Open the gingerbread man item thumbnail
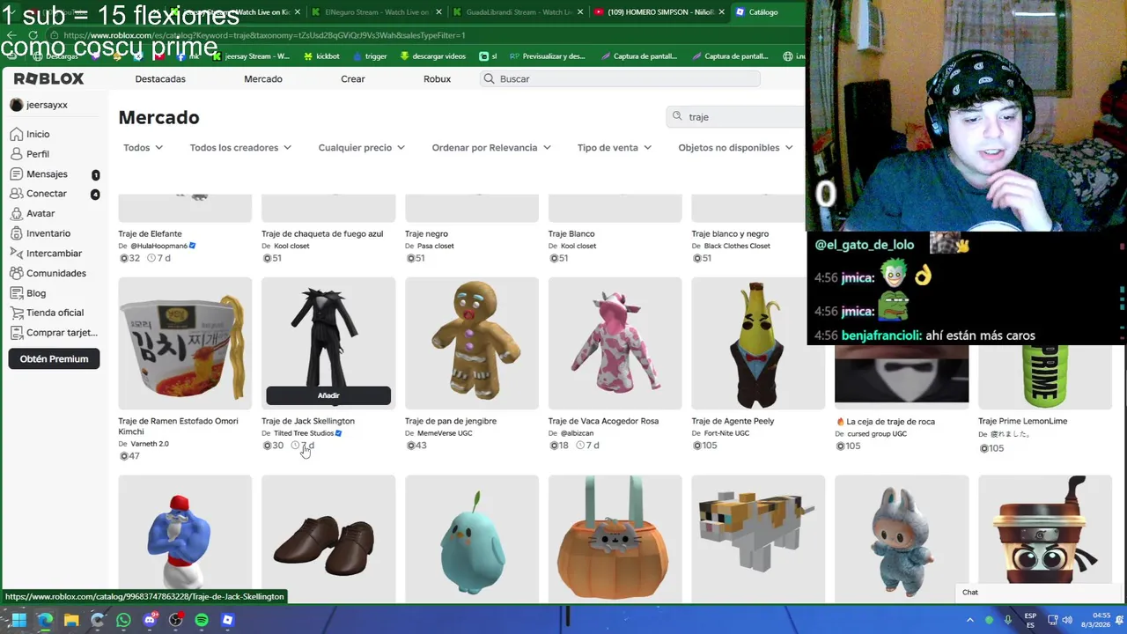Screen dimensions: 1127x634 click(471, 343)
